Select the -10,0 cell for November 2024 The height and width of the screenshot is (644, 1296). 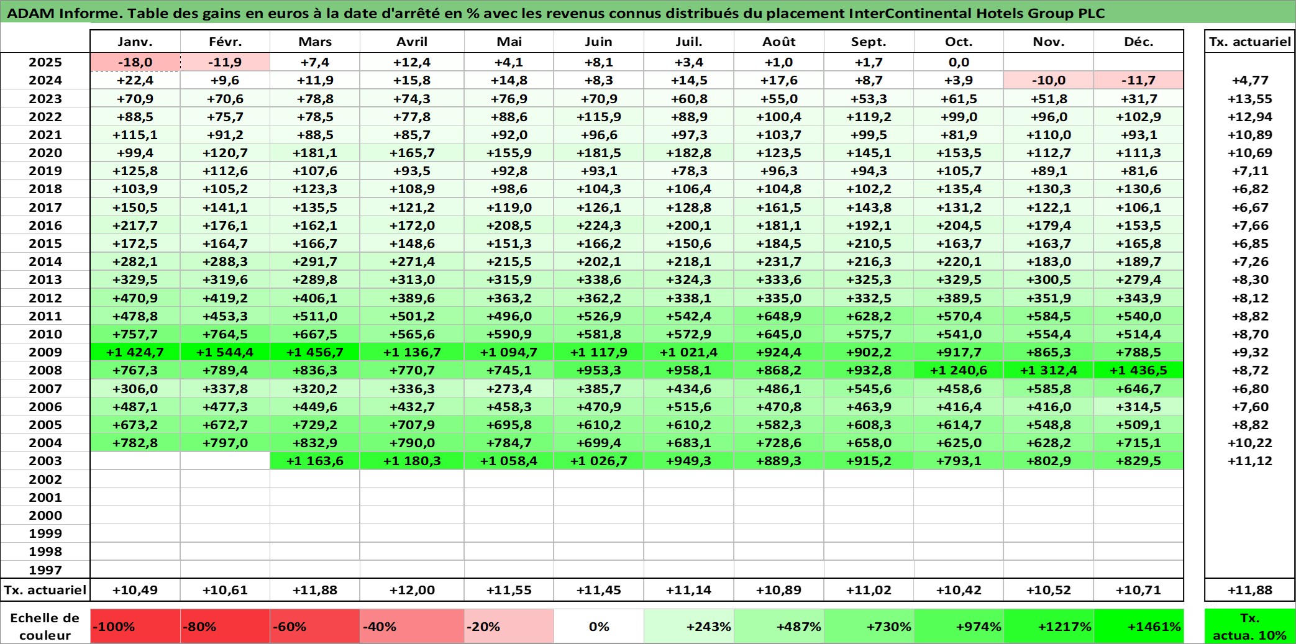pos(1049,80)
